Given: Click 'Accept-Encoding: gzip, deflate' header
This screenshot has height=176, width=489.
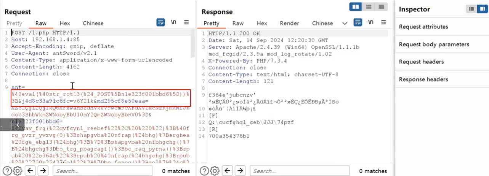Looking at the screenshot, I should 63,46.
